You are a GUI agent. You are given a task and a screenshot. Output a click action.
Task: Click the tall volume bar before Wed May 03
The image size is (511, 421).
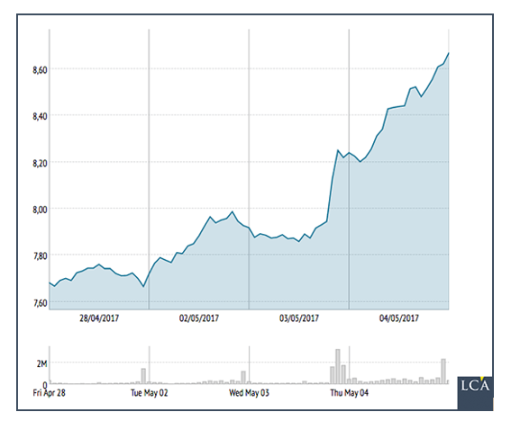(x=243, y=378)
